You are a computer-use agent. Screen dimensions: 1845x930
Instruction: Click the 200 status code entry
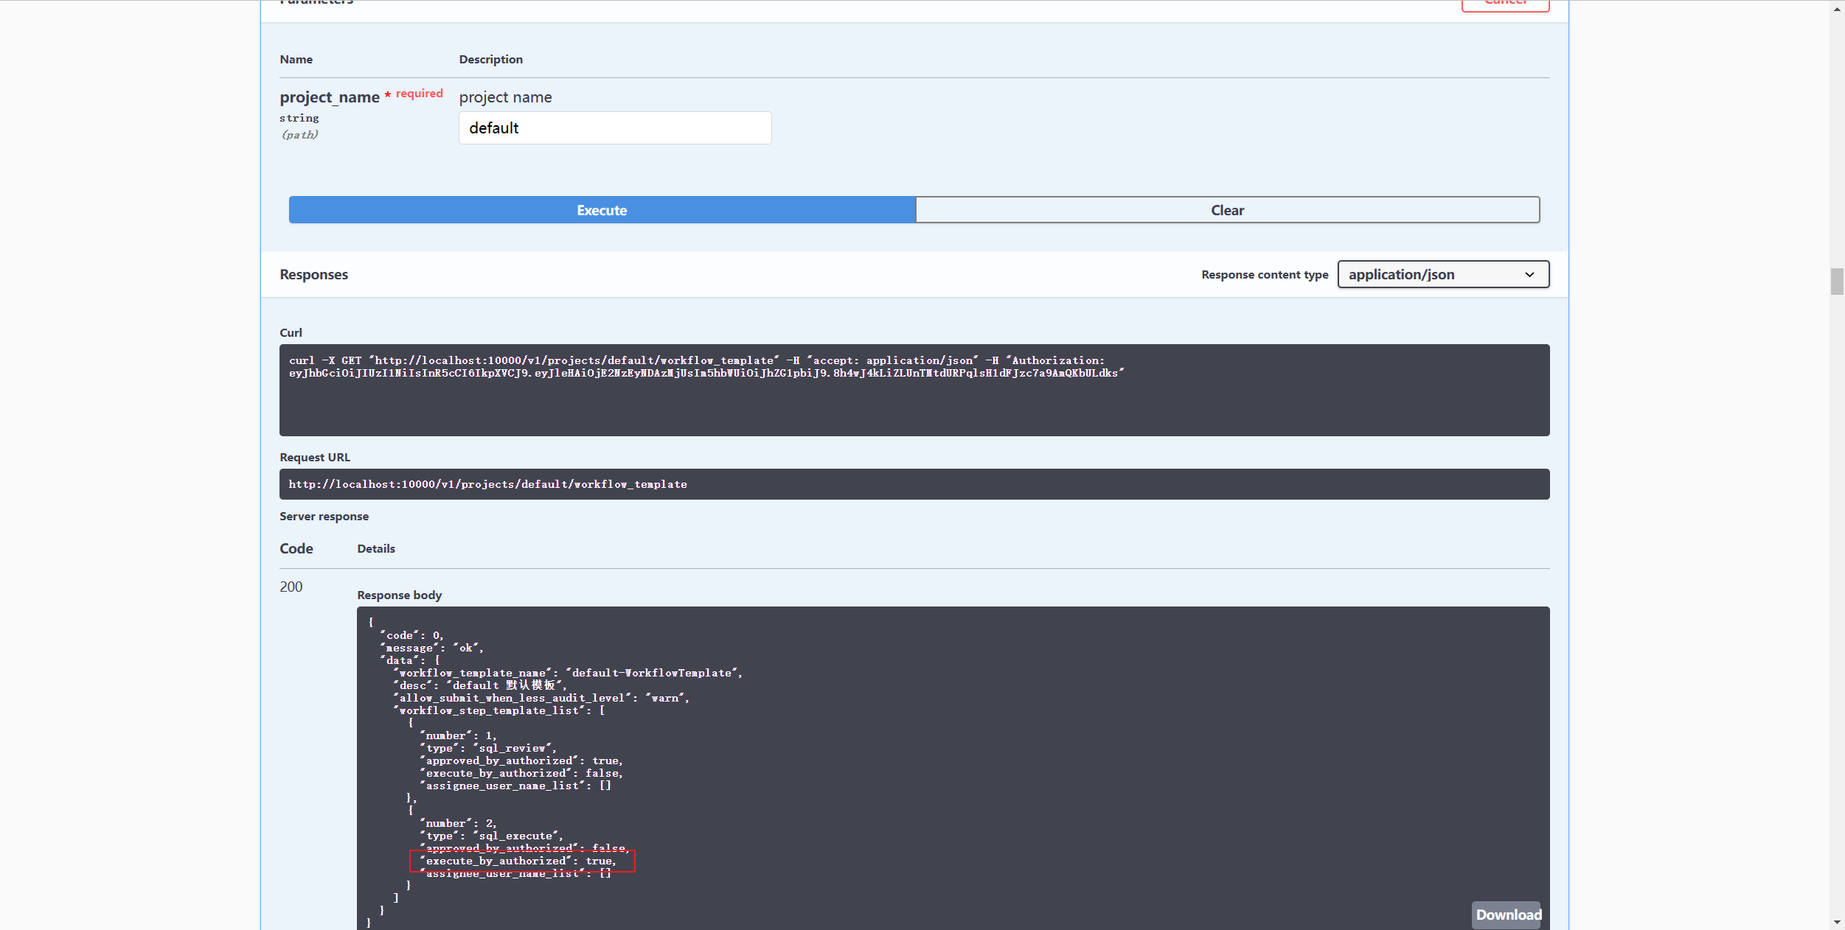(291, 587)
